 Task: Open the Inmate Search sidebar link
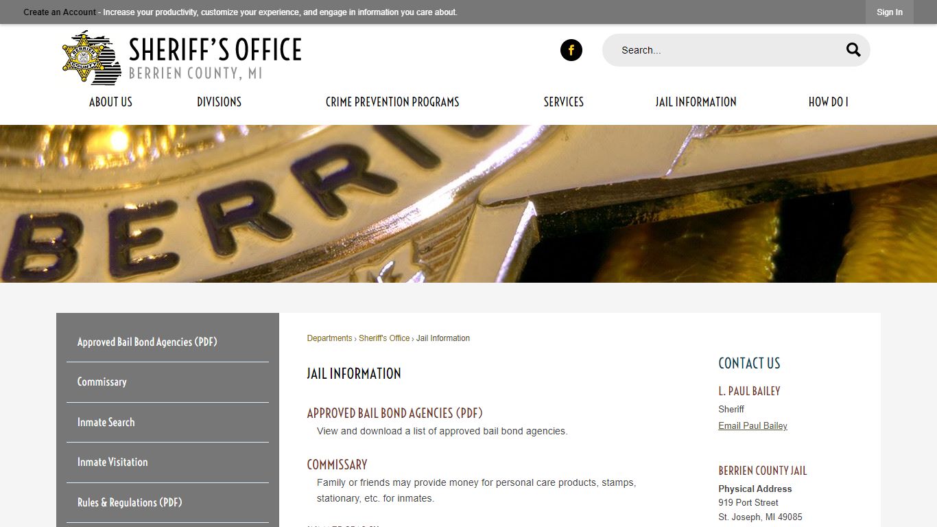(167, 422)
